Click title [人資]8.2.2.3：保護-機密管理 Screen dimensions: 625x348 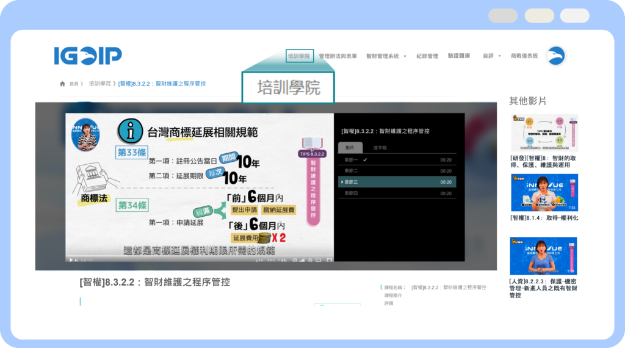(x=543, y=288)
